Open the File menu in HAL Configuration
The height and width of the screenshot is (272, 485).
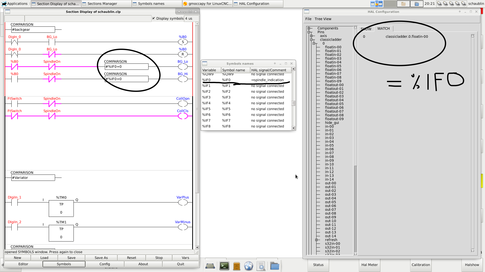(x=308, y=19)
